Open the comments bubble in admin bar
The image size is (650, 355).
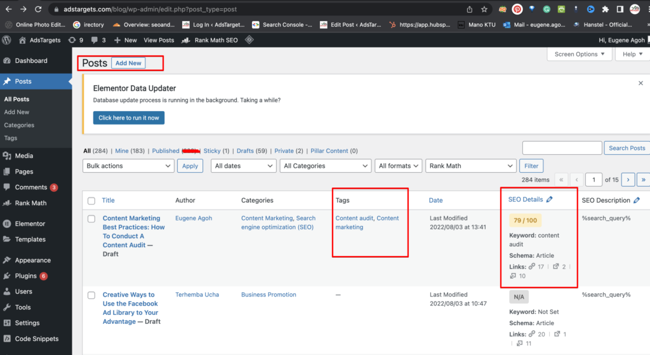pyautogui.click(x=97, y=40)
